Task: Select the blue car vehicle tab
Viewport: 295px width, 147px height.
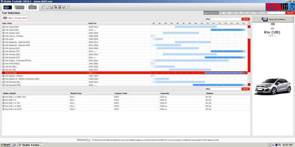Action: pyautogui.click(x=8, y=7)
